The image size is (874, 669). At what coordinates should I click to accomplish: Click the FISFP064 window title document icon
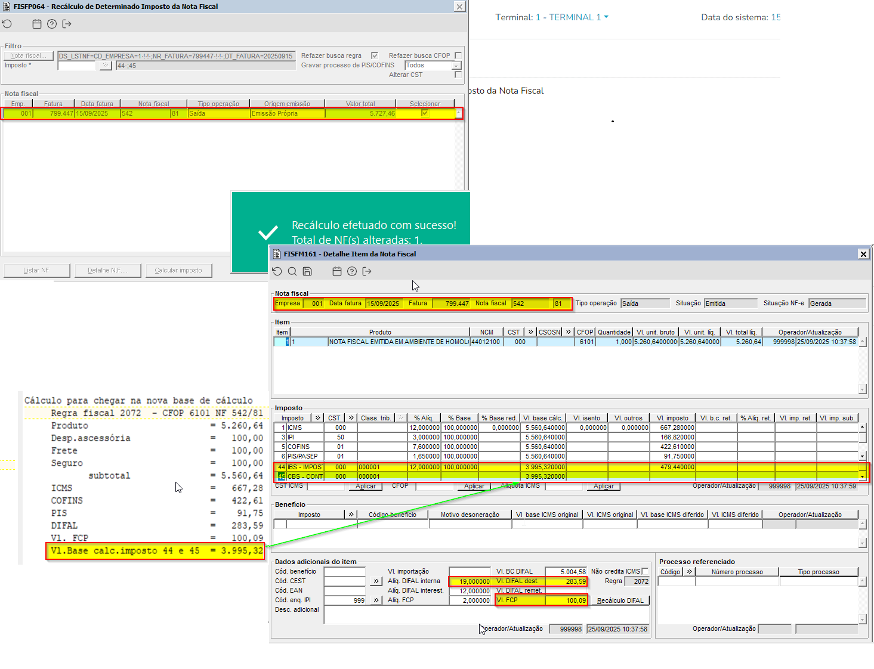coord(7,7)
